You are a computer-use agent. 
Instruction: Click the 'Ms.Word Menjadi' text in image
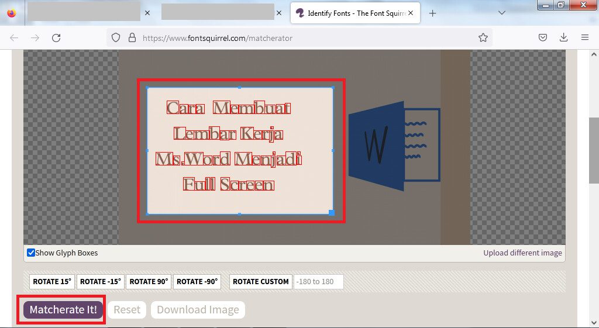(229, 159)
